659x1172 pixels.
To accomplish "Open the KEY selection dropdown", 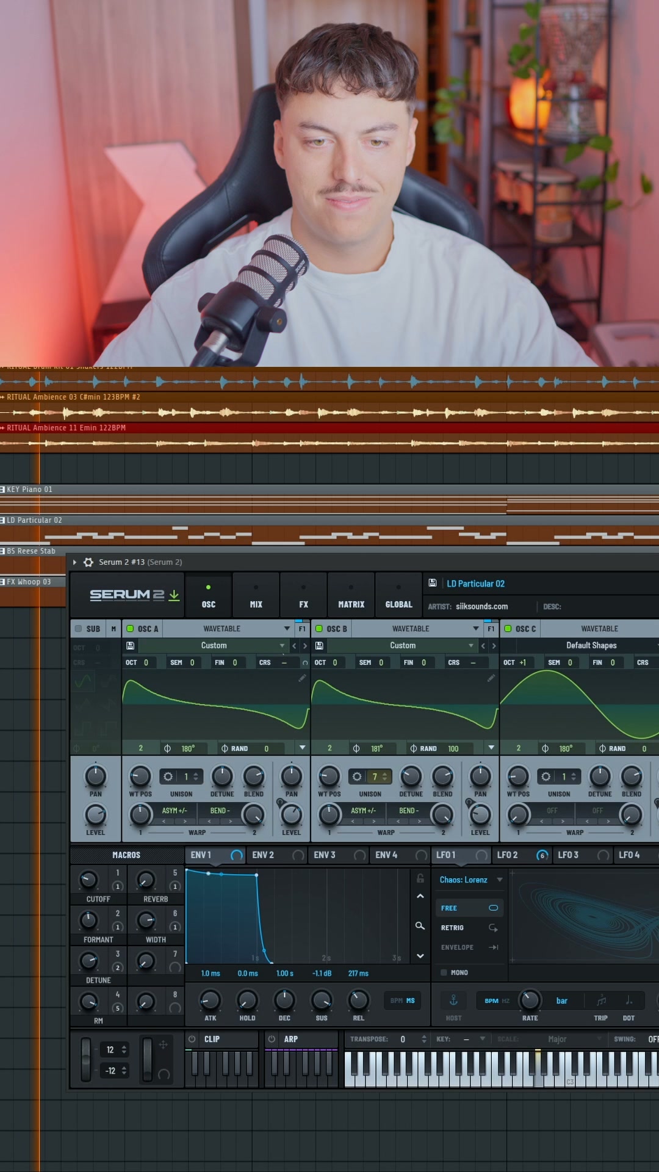I will click(474, 1039).
